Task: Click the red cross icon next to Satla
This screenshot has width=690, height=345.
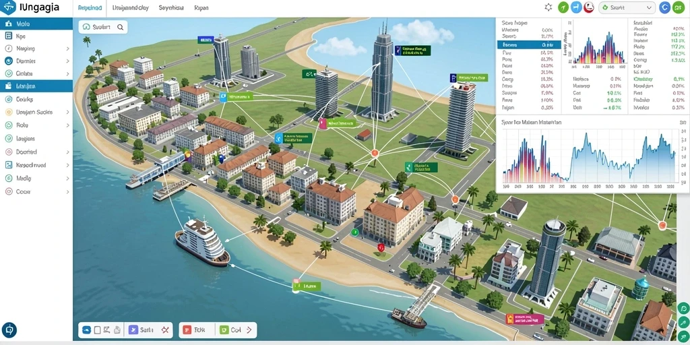Action: [166, 330]
